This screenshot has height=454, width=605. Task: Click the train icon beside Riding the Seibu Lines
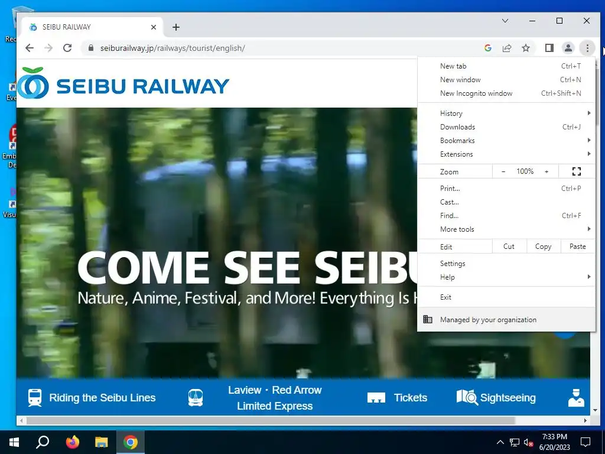click(x=35, y=398)
